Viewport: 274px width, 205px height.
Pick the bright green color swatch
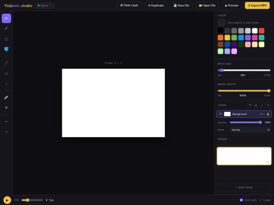tap(234, 37)
